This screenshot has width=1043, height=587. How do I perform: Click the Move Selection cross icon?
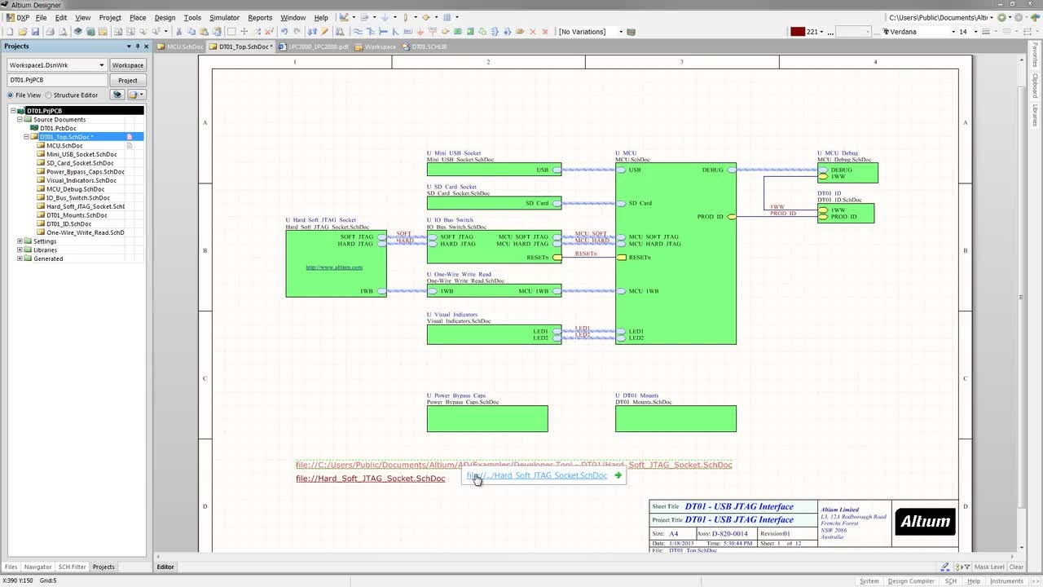pyautogui.click(x=244, y=32)
